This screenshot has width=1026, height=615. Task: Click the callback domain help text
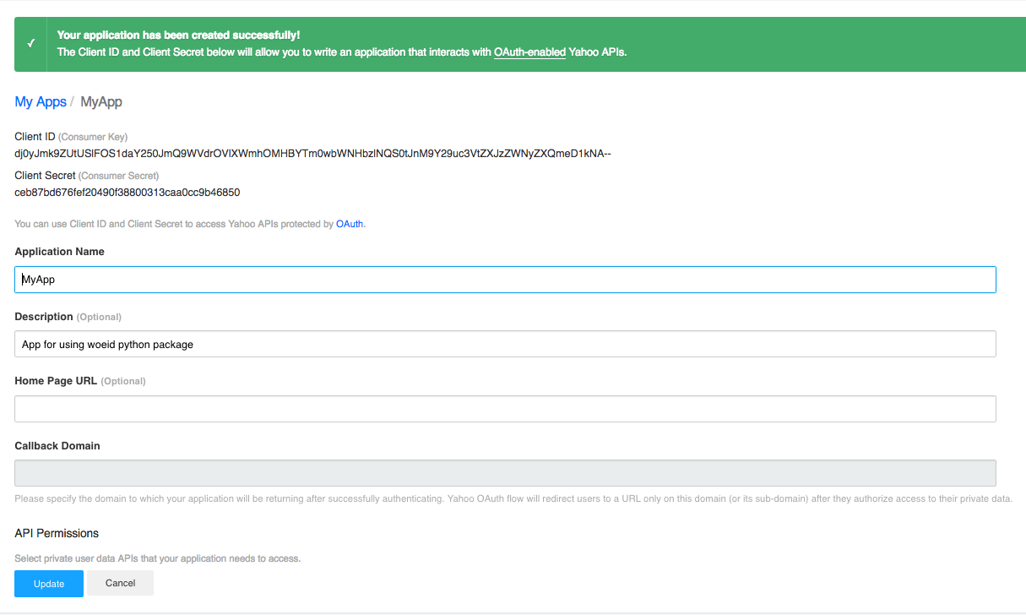(513, 498)
